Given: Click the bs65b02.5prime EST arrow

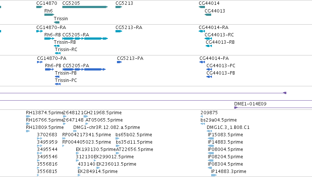Looking at the screenshot, I should click(117, 138).
